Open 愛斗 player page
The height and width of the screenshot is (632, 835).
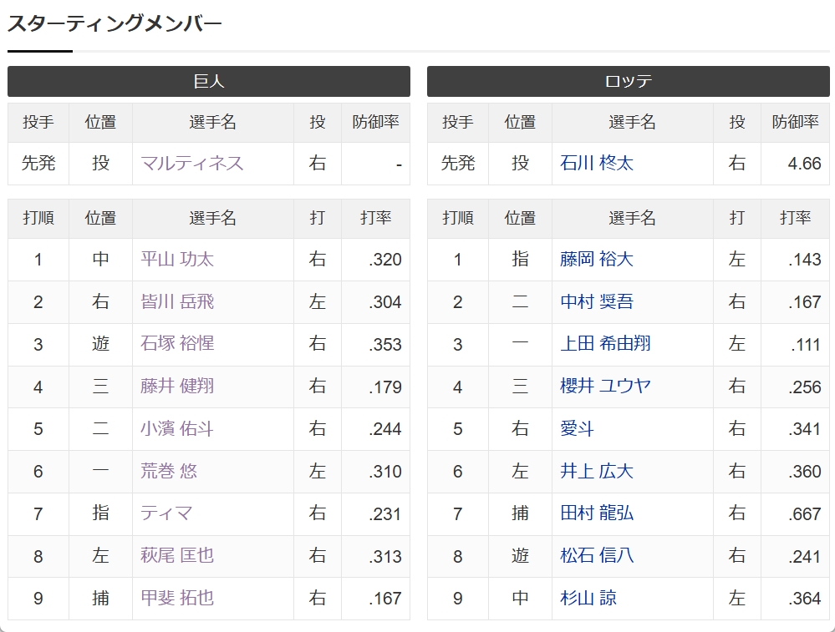point(577,429)
